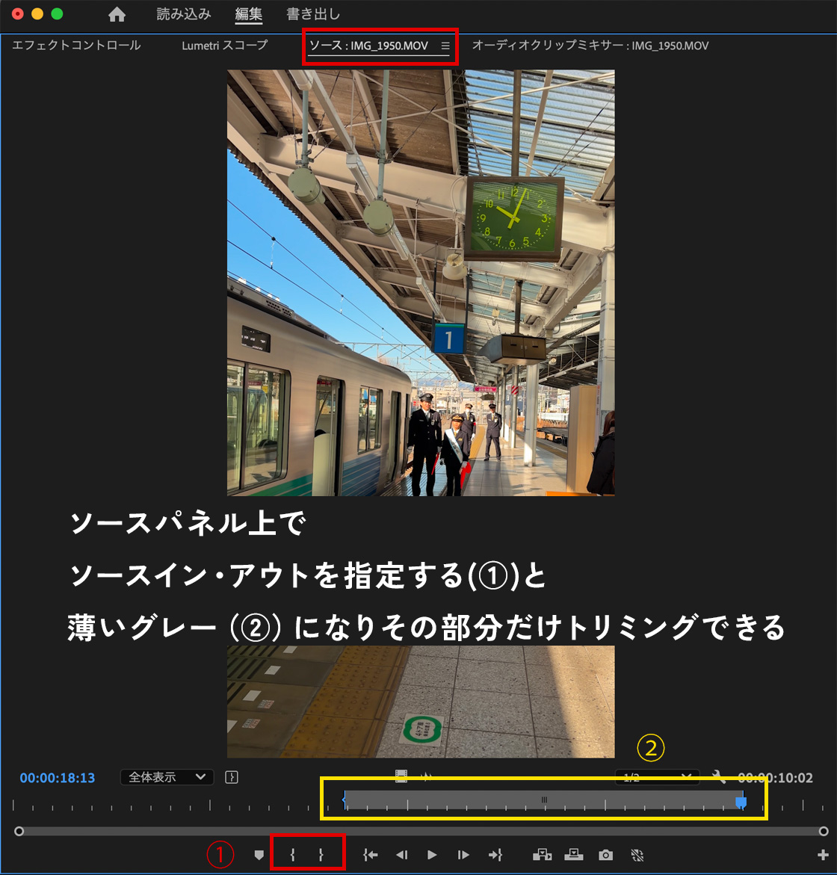The width and height of the screenshot is (837, 875).
Task: Click the Mark In button
Action: 293,855
